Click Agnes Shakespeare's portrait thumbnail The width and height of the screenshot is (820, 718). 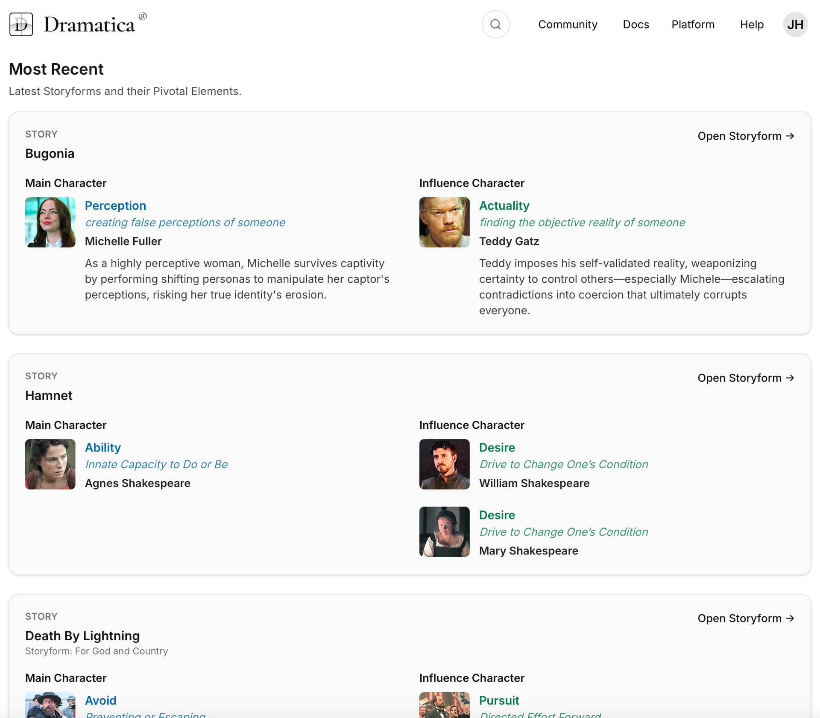pos(50,464)
